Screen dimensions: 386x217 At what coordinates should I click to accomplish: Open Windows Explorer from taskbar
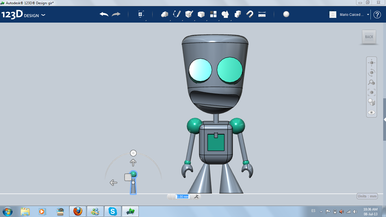click(x=25, y=211)
